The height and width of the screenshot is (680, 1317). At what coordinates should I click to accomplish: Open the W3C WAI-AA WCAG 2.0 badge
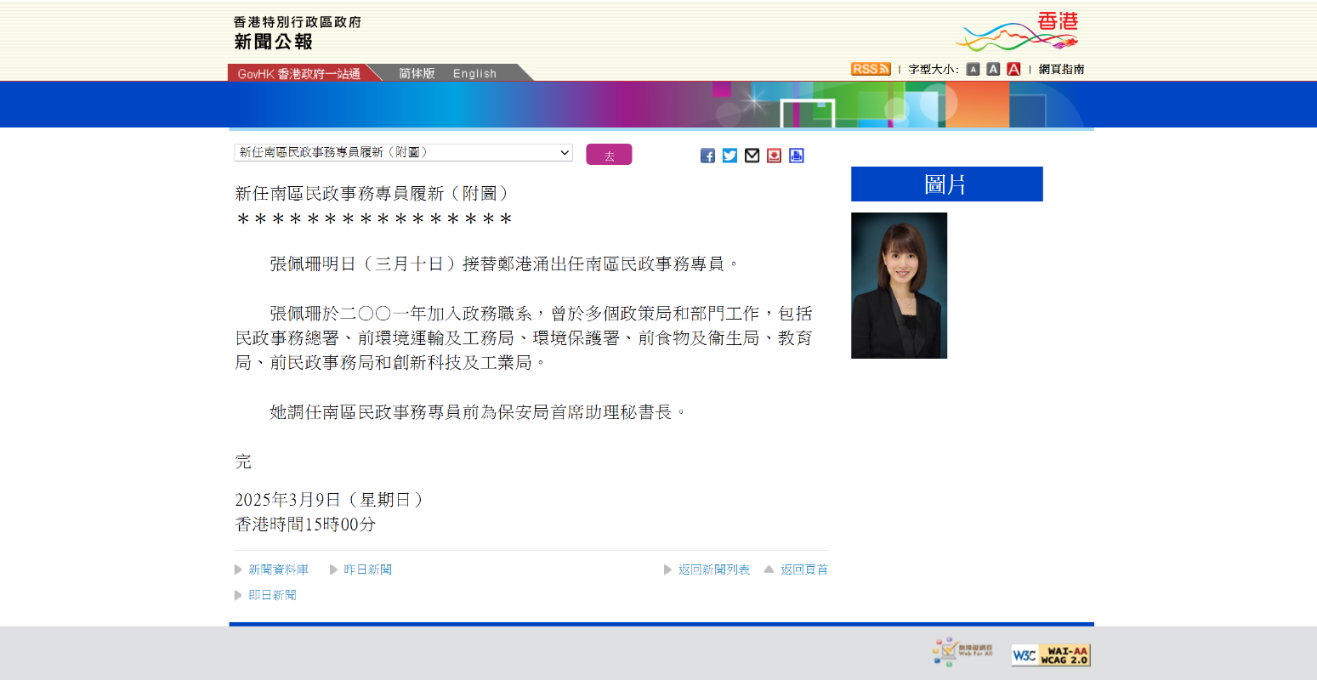coord(1050,655)
